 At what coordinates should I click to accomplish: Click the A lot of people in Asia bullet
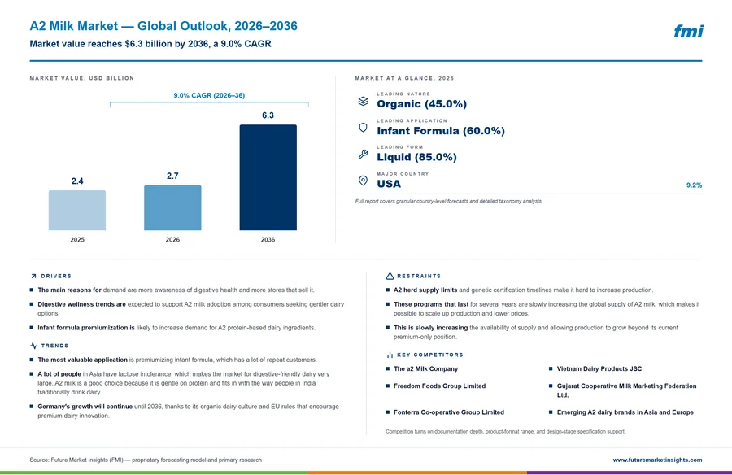(184, 383)
